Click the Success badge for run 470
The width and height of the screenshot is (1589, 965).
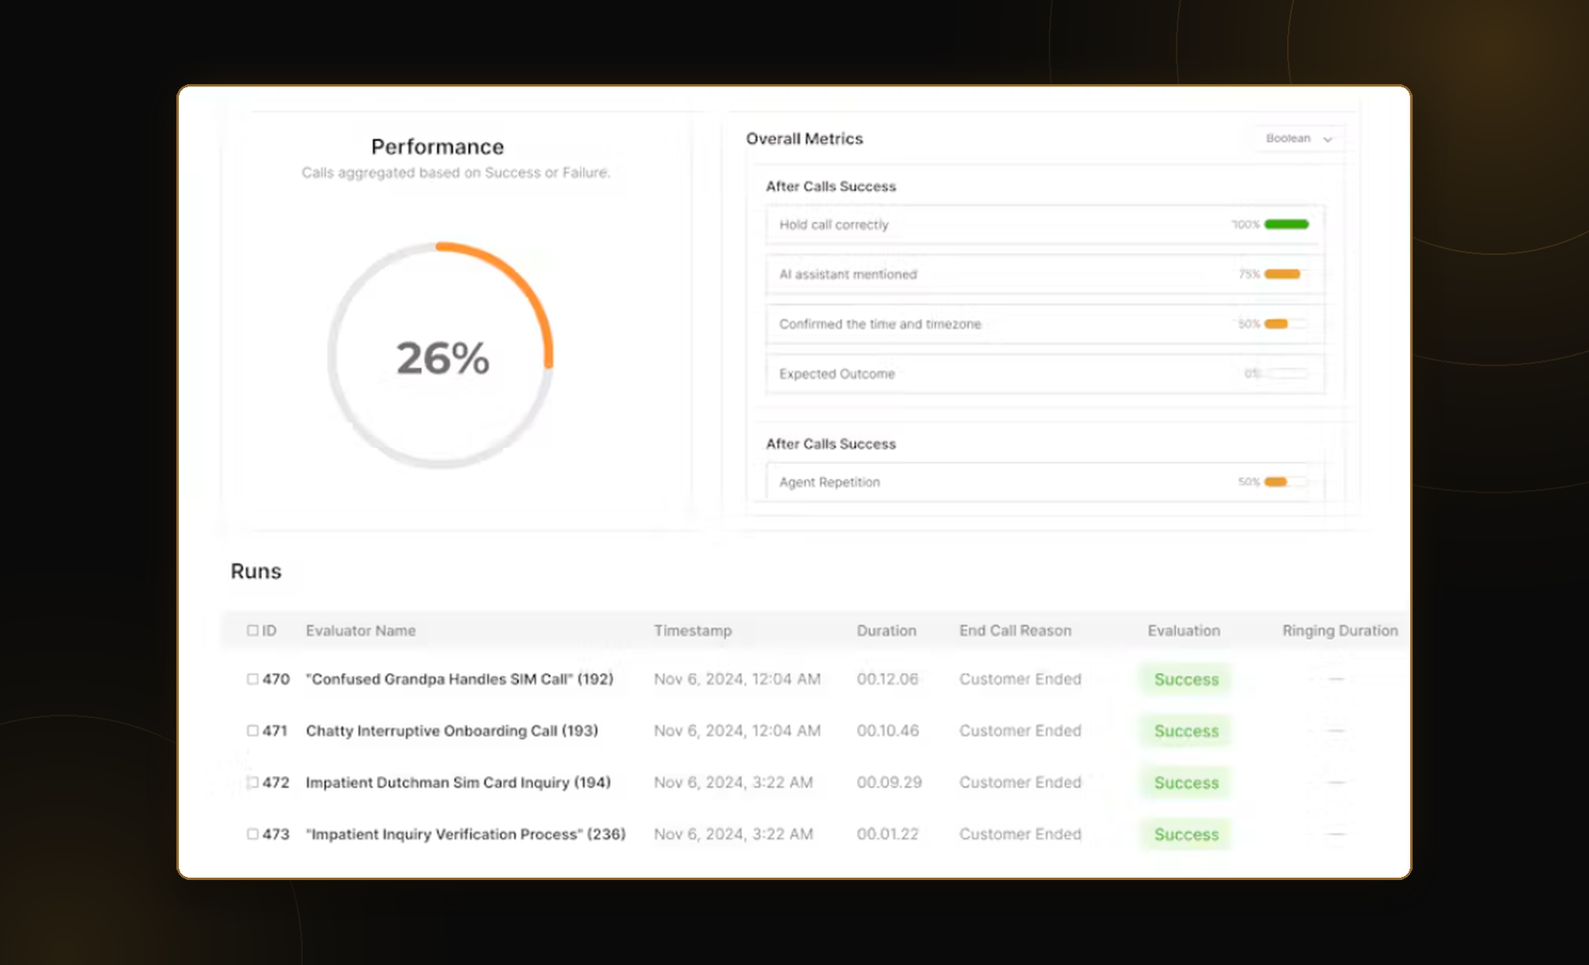[x=1186, y=680]
